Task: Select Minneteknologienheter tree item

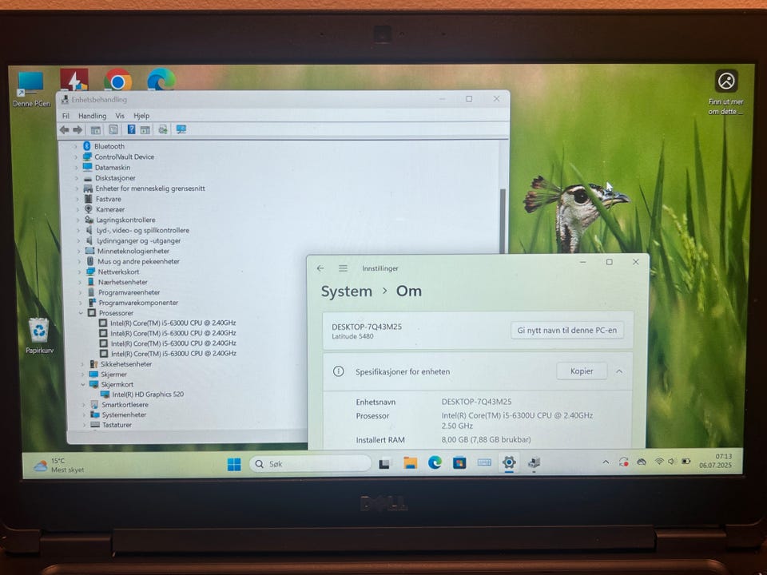Action: point(133,252)
